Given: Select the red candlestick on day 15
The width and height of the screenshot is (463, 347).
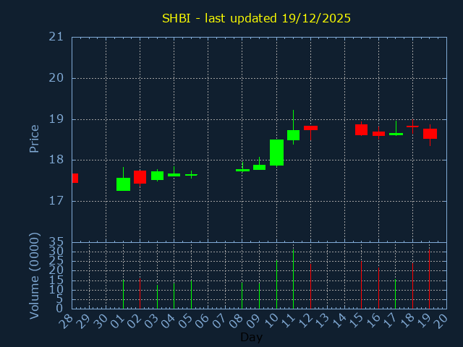Looking at the screenshot, I should (361, 129).
